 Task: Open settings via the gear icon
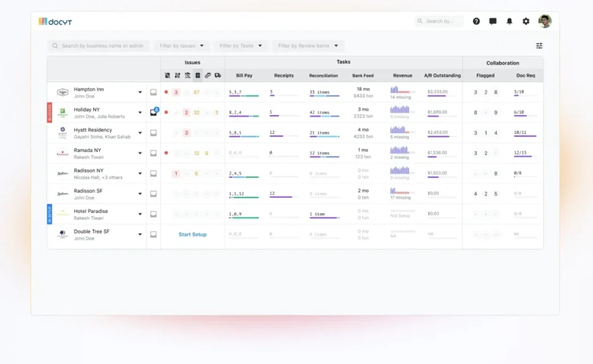coord(526,21)
